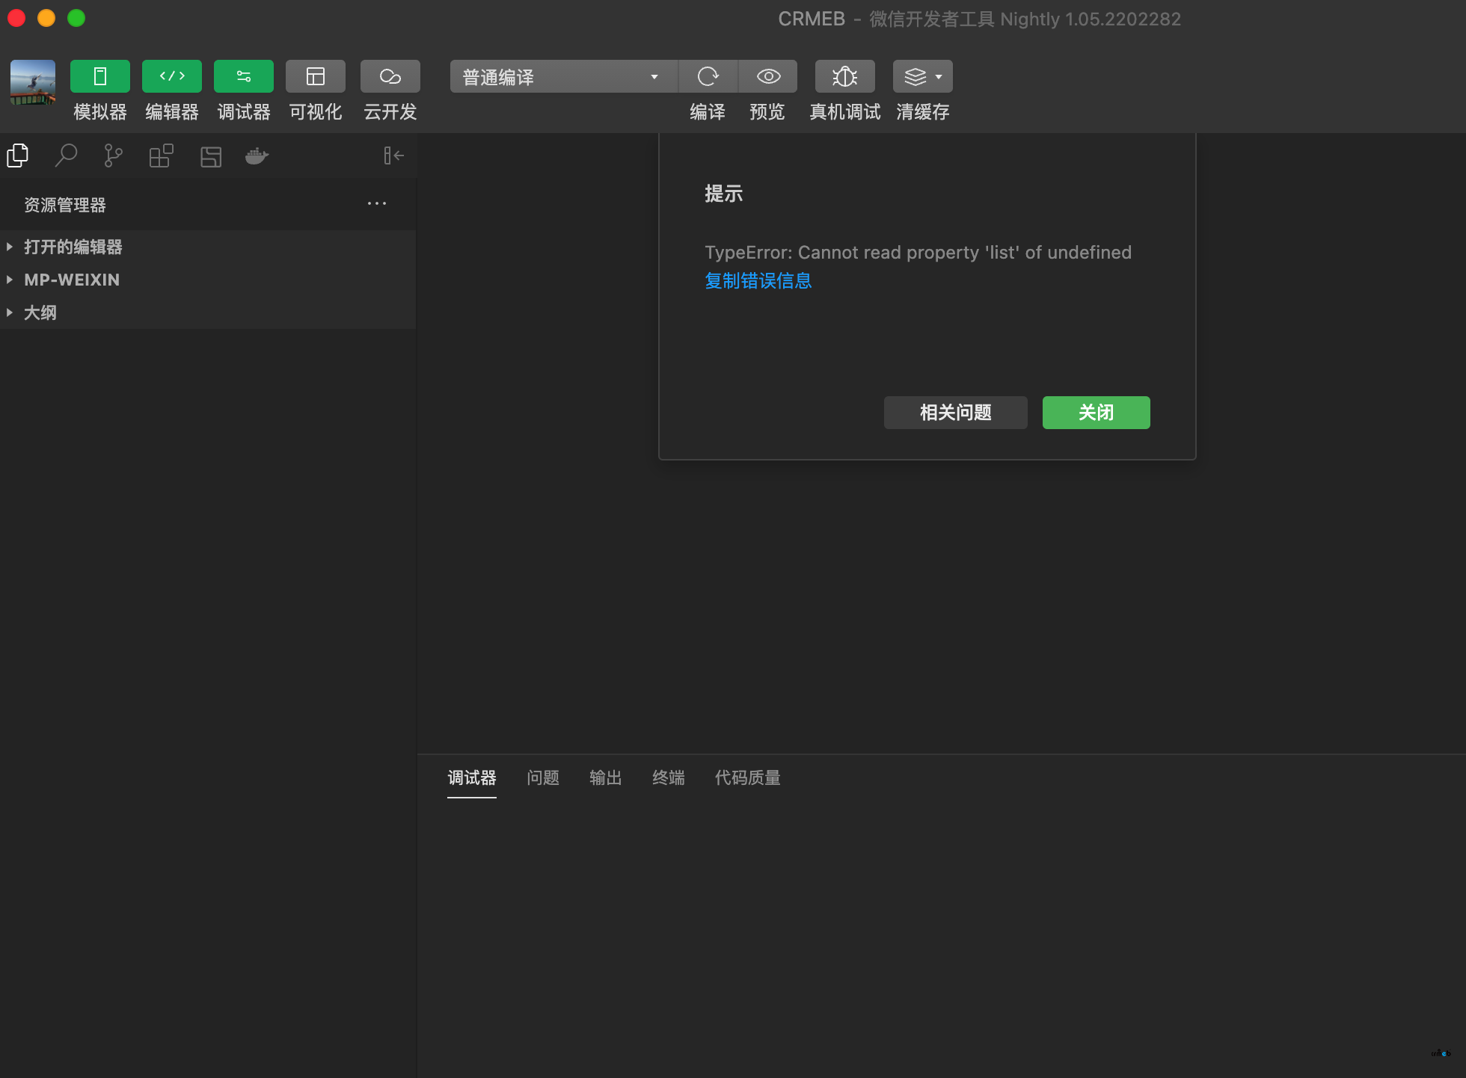This screenshot has width=1466, height=1078.
Task: Click the green 关闭 button
Action: 1097,413
